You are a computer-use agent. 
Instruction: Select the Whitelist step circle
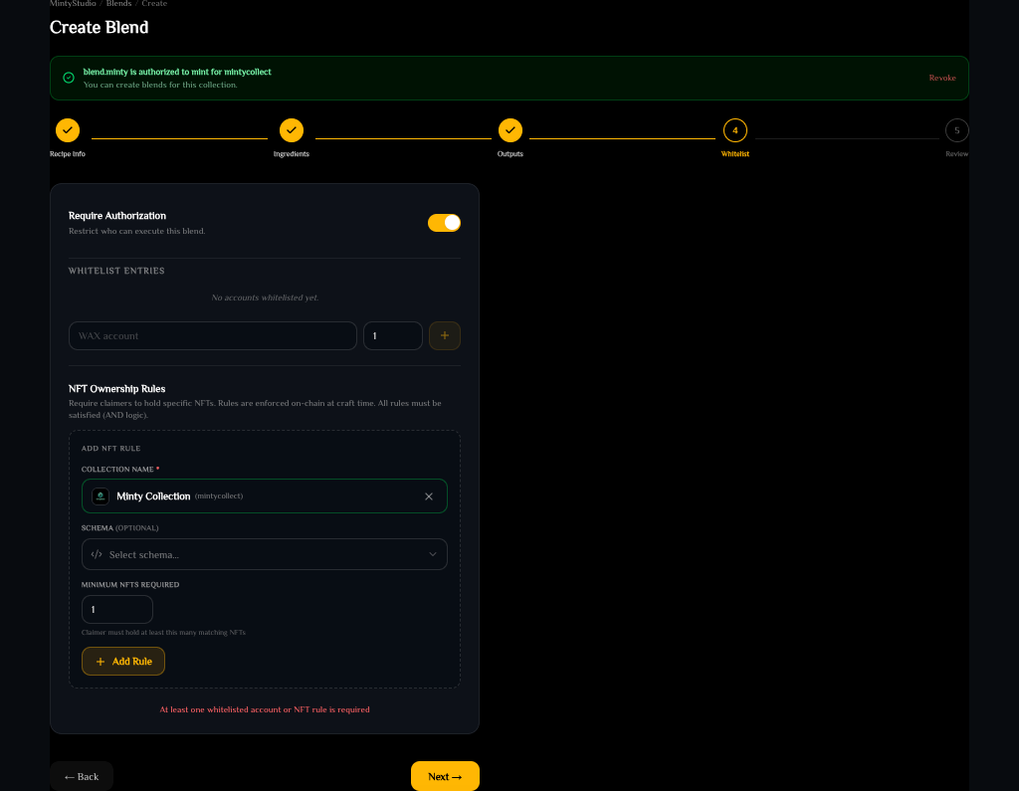coord(735,130)
